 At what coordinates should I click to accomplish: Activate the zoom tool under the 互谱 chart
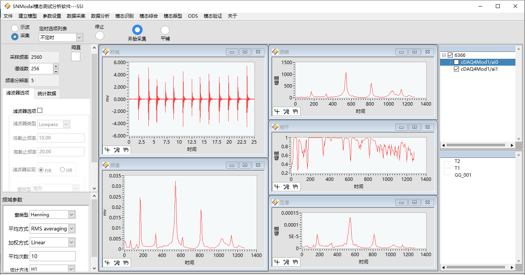286,262
